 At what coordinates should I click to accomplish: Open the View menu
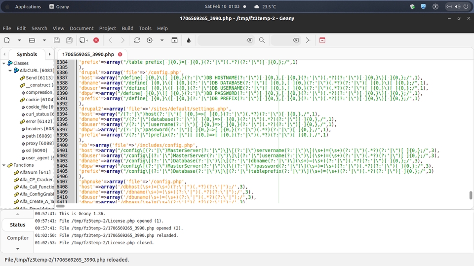[58, 28]
